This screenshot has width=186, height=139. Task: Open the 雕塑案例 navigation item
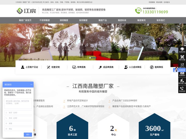pyautogui.click(x=141, y=20)
